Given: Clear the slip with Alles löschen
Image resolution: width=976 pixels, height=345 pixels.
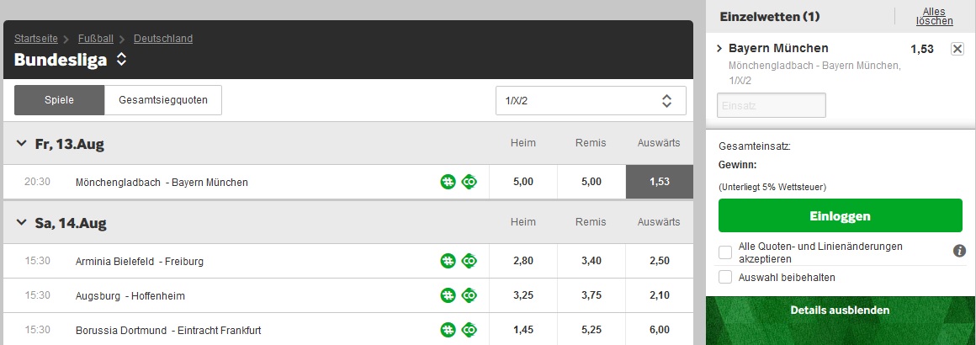Looking at the screenshot, I should click(934, 16).
